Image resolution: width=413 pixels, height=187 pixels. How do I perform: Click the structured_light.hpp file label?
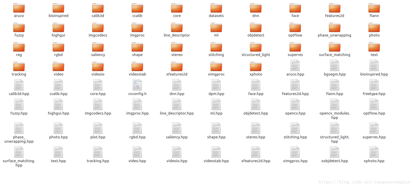coord(335,139)
